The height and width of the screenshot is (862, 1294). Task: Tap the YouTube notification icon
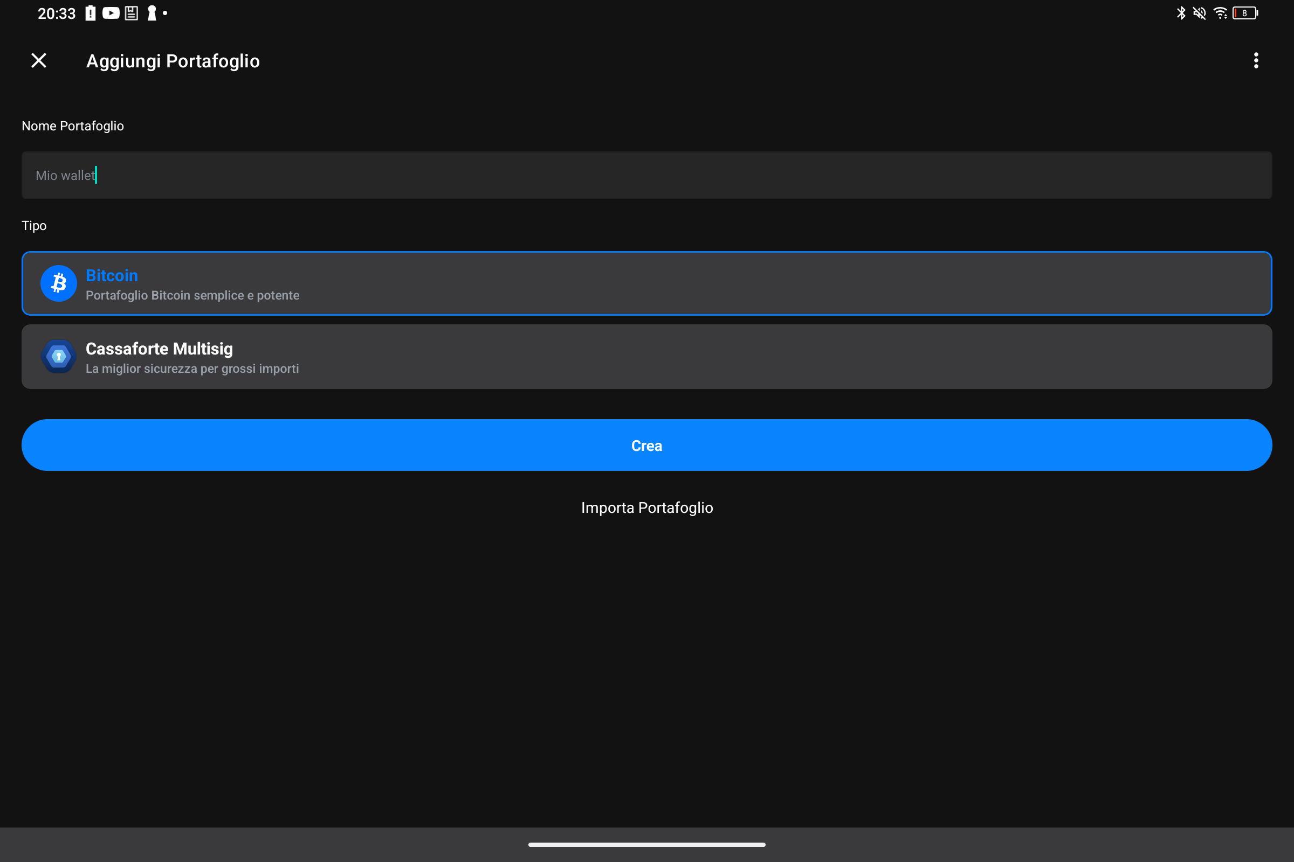pyautogui.click(x=111, y=12)
